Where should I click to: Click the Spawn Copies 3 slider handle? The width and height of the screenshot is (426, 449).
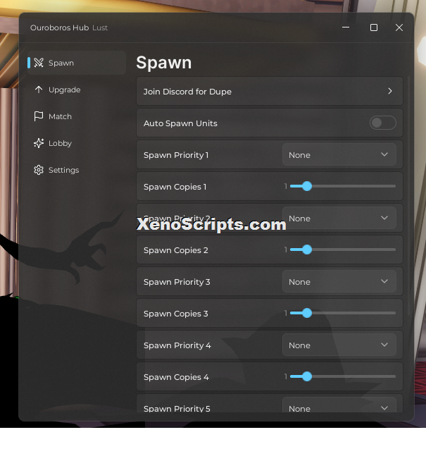point(307,313)
